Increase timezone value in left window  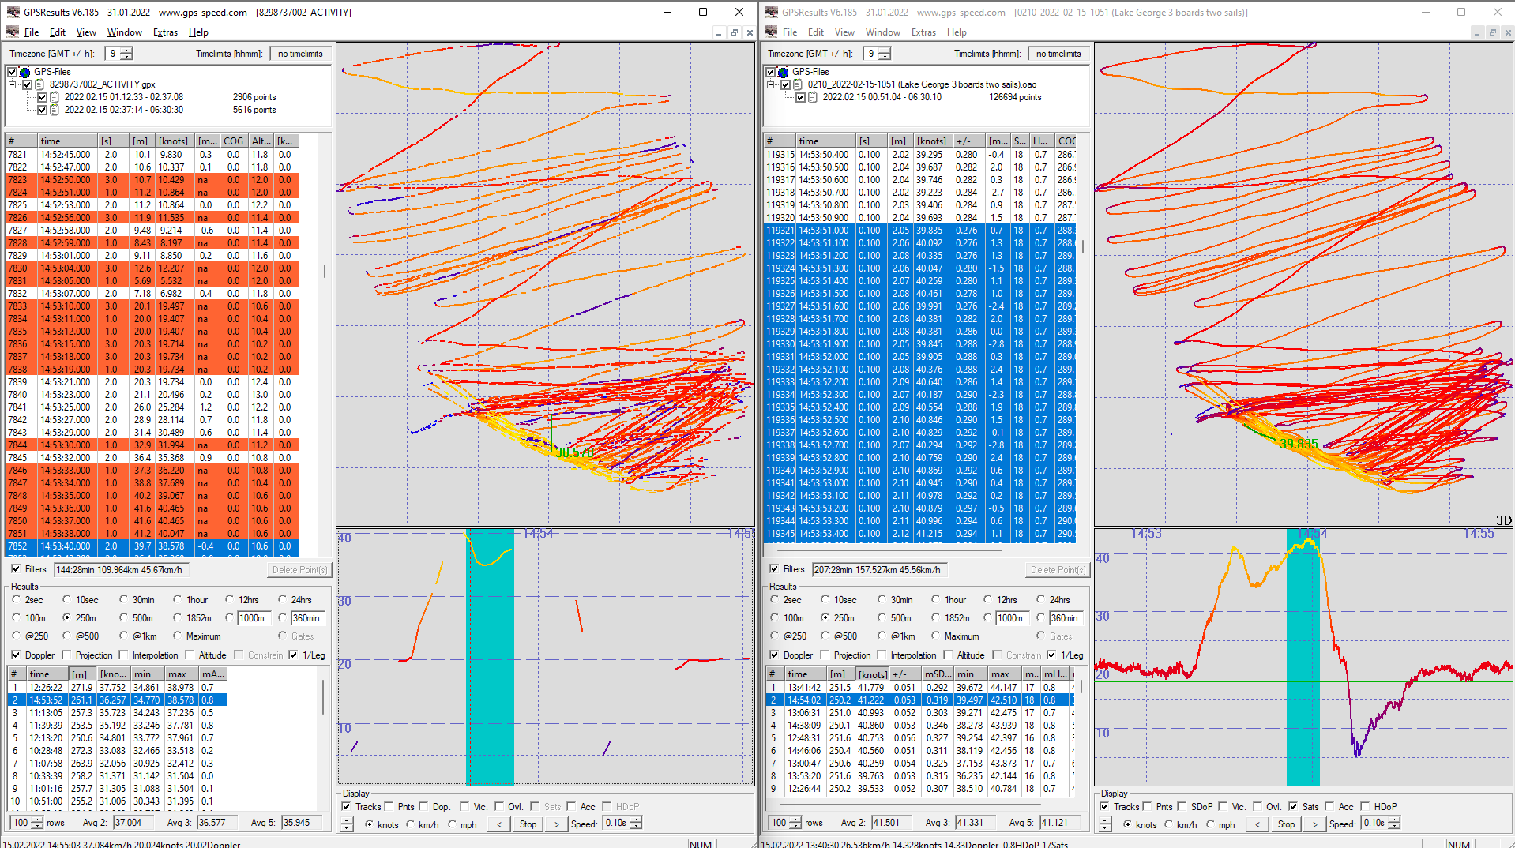click(x=126, y=51)
